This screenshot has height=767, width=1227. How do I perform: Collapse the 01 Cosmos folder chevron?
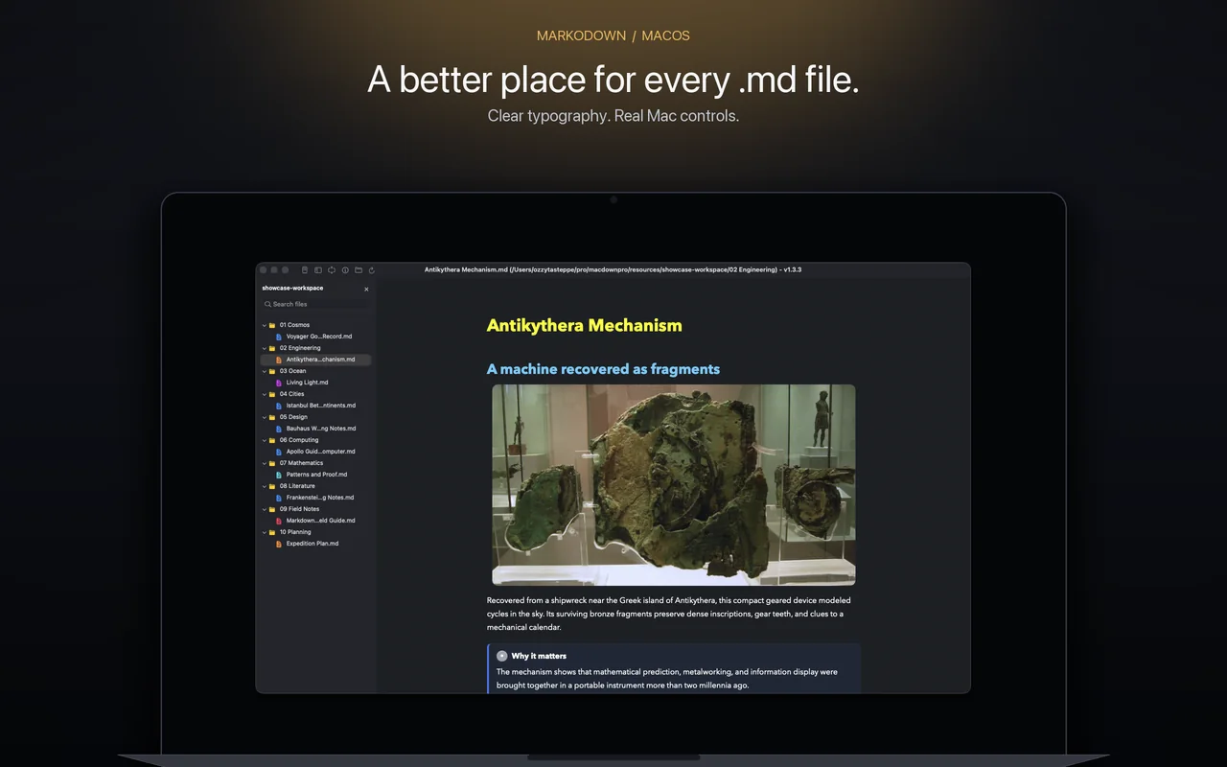pyautogui.click(x=264, y=325)
